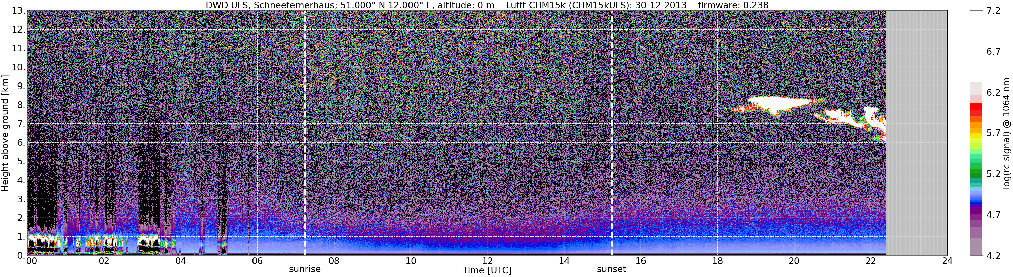Screen dimensions: 1013x277
Task: Select the 'sunrise' label under the time axis
Action: point(305,269)
